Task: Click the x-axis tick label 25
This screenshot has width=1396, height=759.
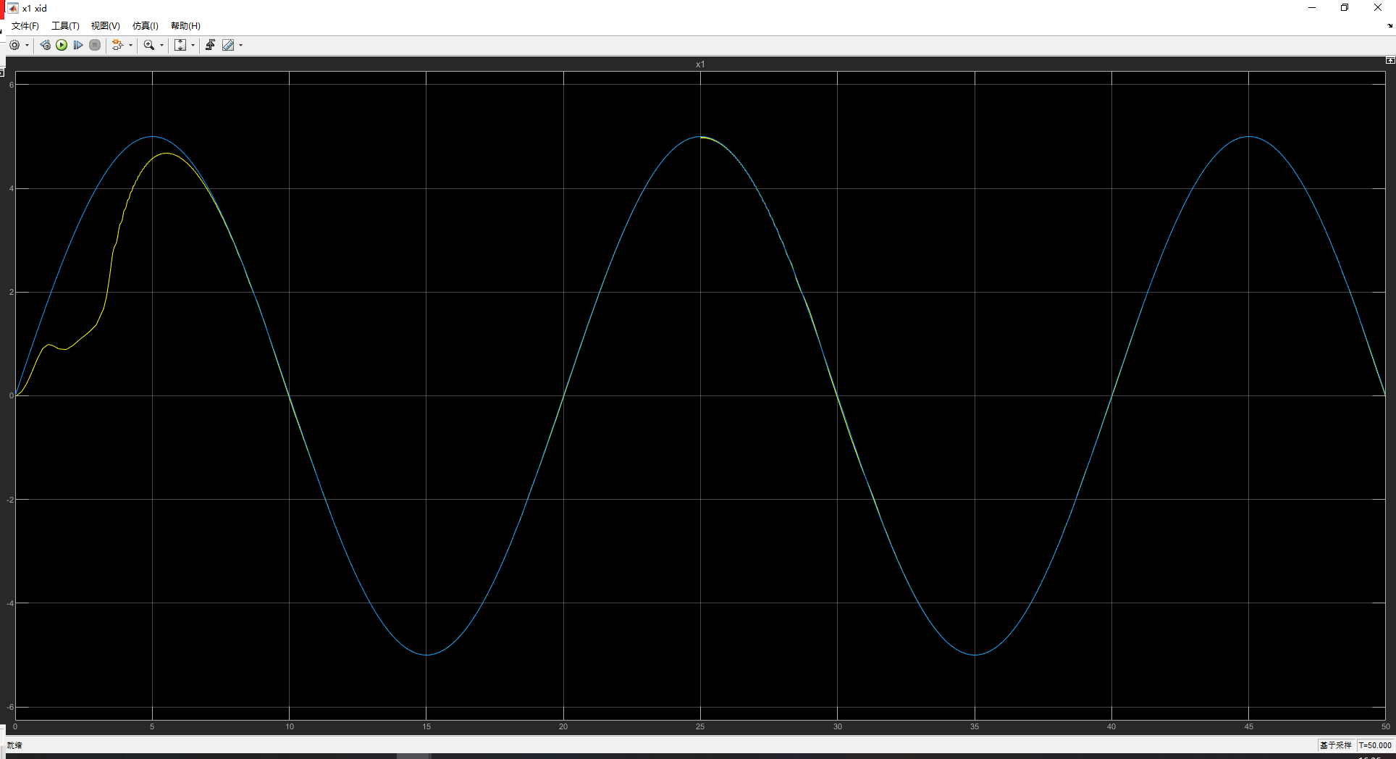Action: click(700, 726)
